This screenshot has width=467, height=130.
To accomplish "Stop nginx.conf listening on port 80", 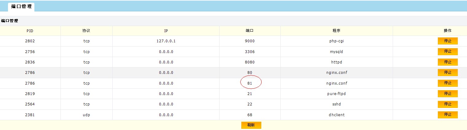I will (x=448, y=73).
